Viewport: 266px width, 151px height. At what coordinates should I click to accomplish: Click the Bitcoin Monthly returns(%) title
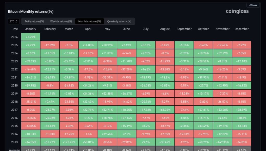[30, 11]
